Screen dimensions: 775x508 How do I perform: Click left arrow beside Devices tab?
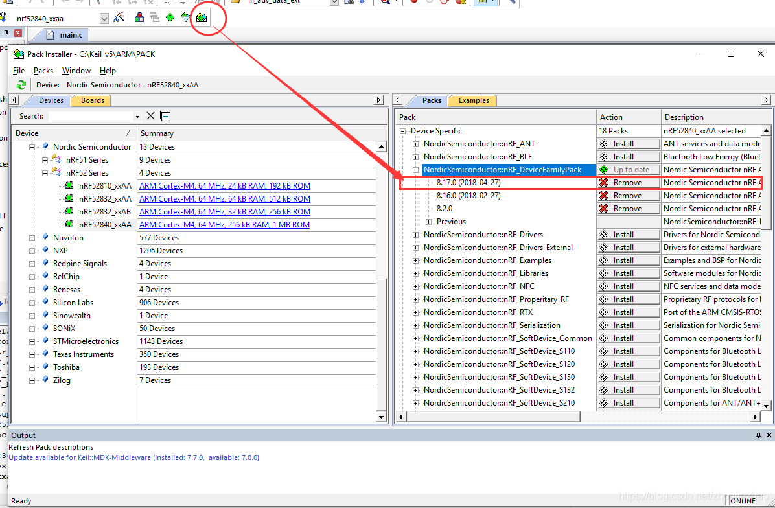15,100
